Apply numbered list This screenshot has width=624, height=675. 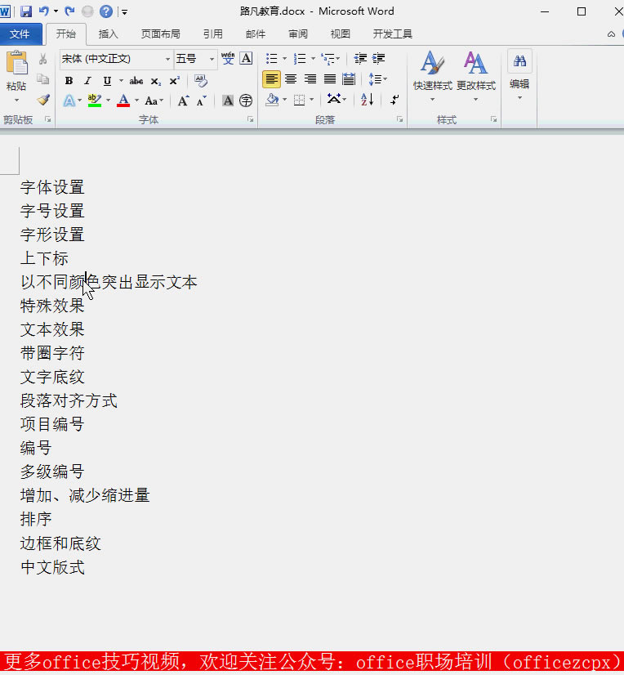coord(300,58)
